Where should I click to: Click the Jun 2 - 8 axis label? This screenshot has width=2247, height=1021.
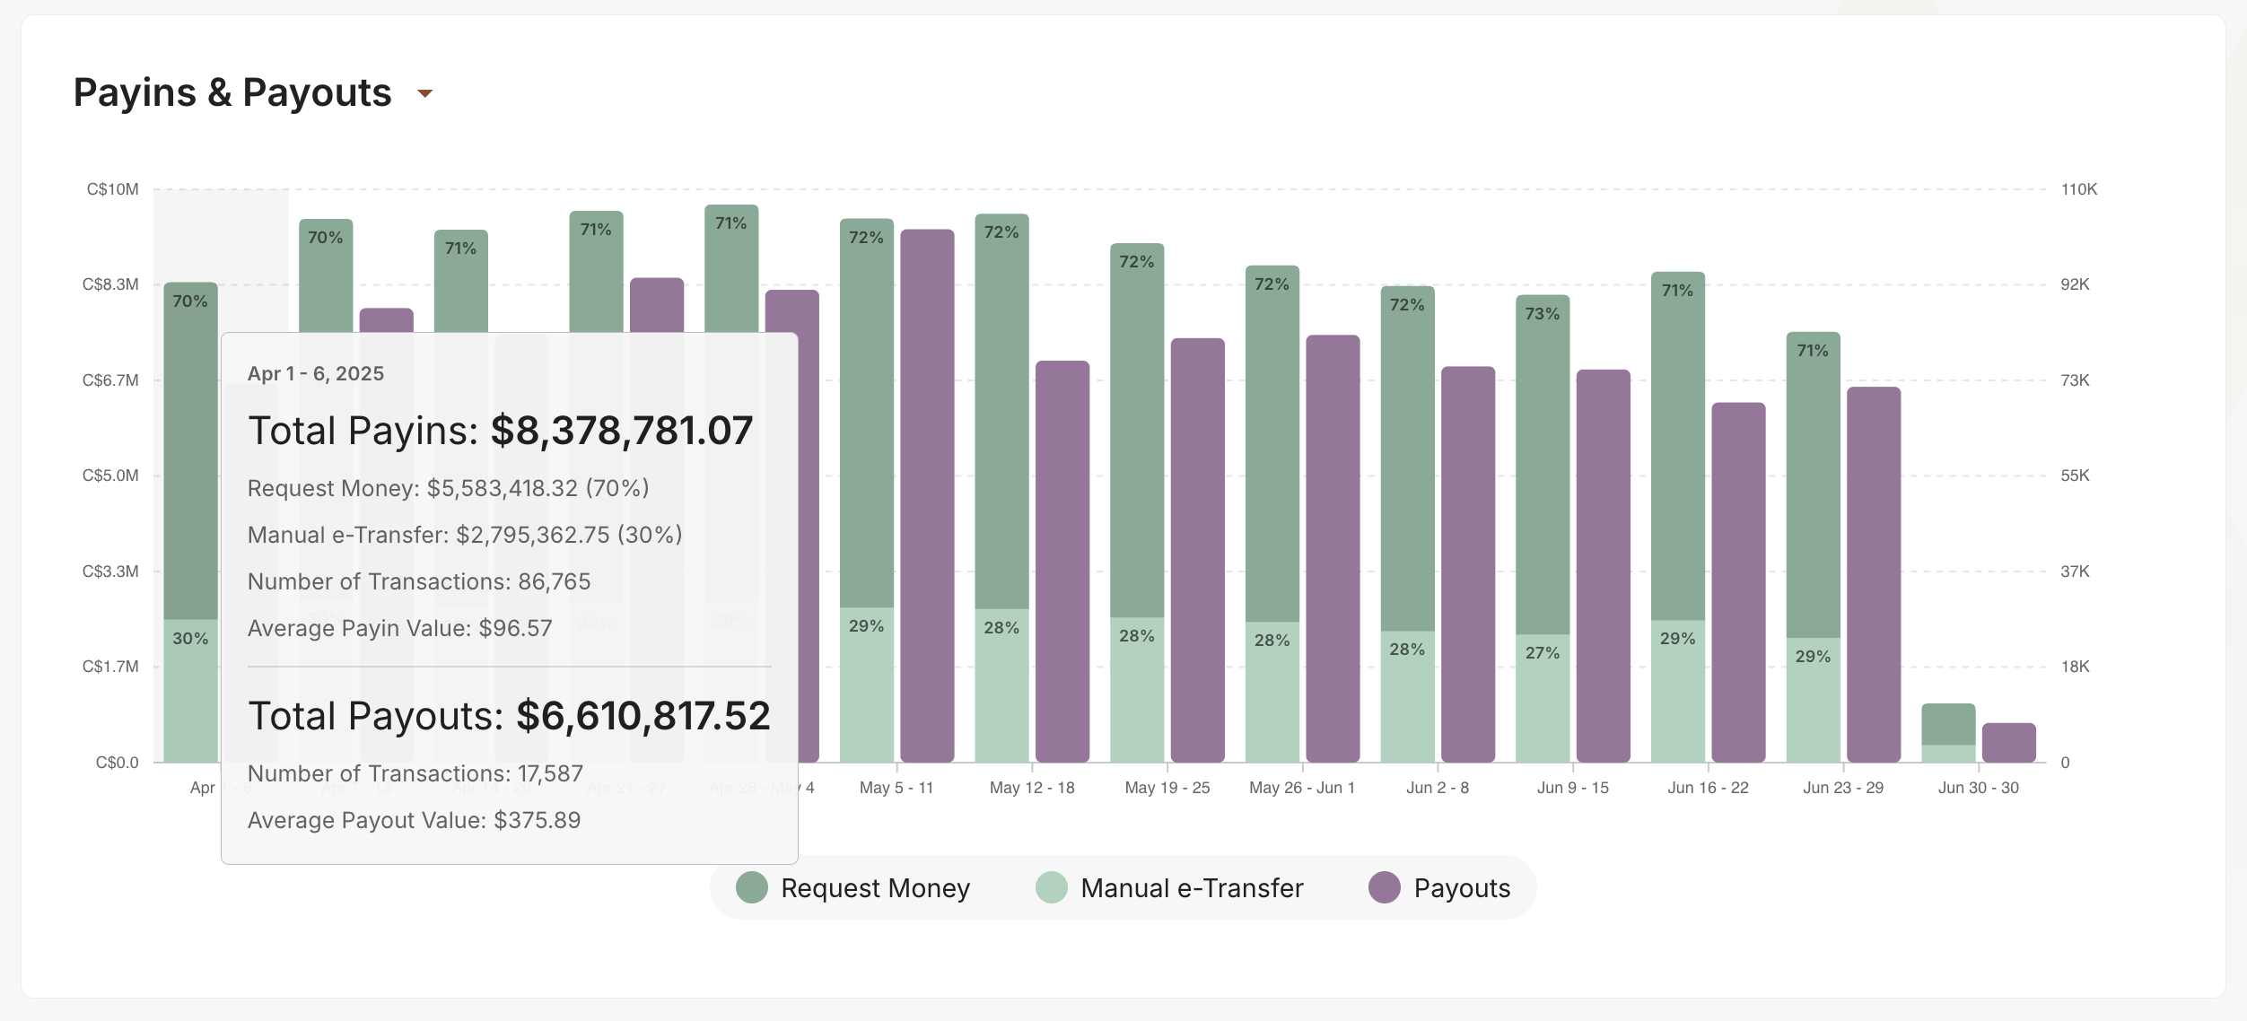(x=1437, y=787)
